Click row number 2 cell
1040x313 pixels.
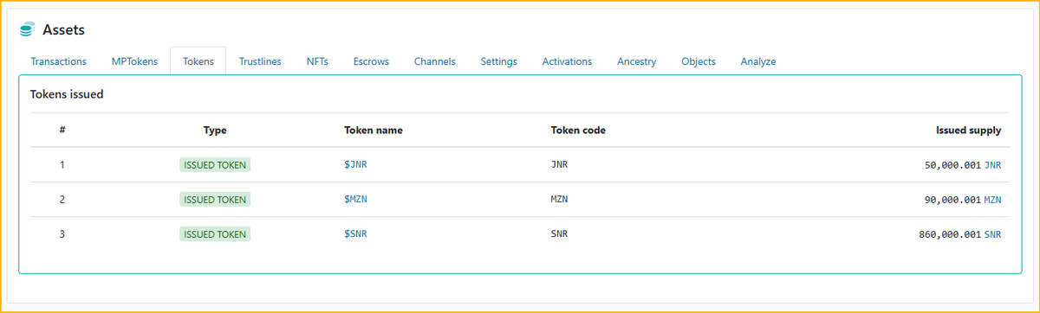(x=62, y=200)
